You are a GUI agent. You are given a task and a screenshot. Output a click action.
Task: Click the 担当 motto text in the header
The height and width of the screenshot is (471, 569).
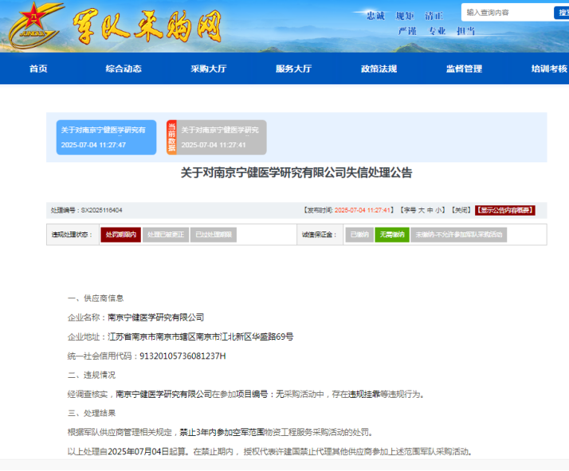click(x=465, y=31)
